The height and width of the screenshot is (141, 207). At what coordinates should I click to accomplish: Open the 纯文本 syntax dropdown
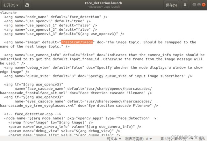(114, 139)
